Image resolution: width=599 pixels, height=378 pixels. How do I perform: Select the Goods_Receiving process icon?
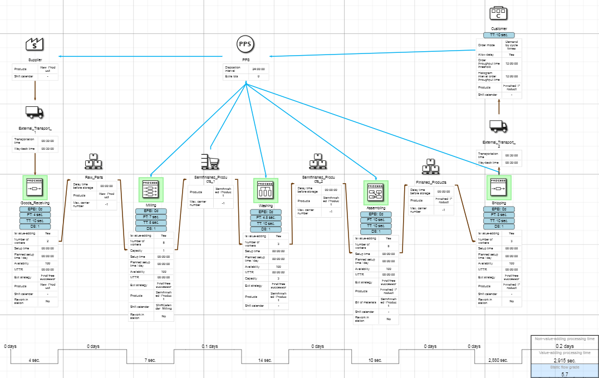(x=35, y=188)
